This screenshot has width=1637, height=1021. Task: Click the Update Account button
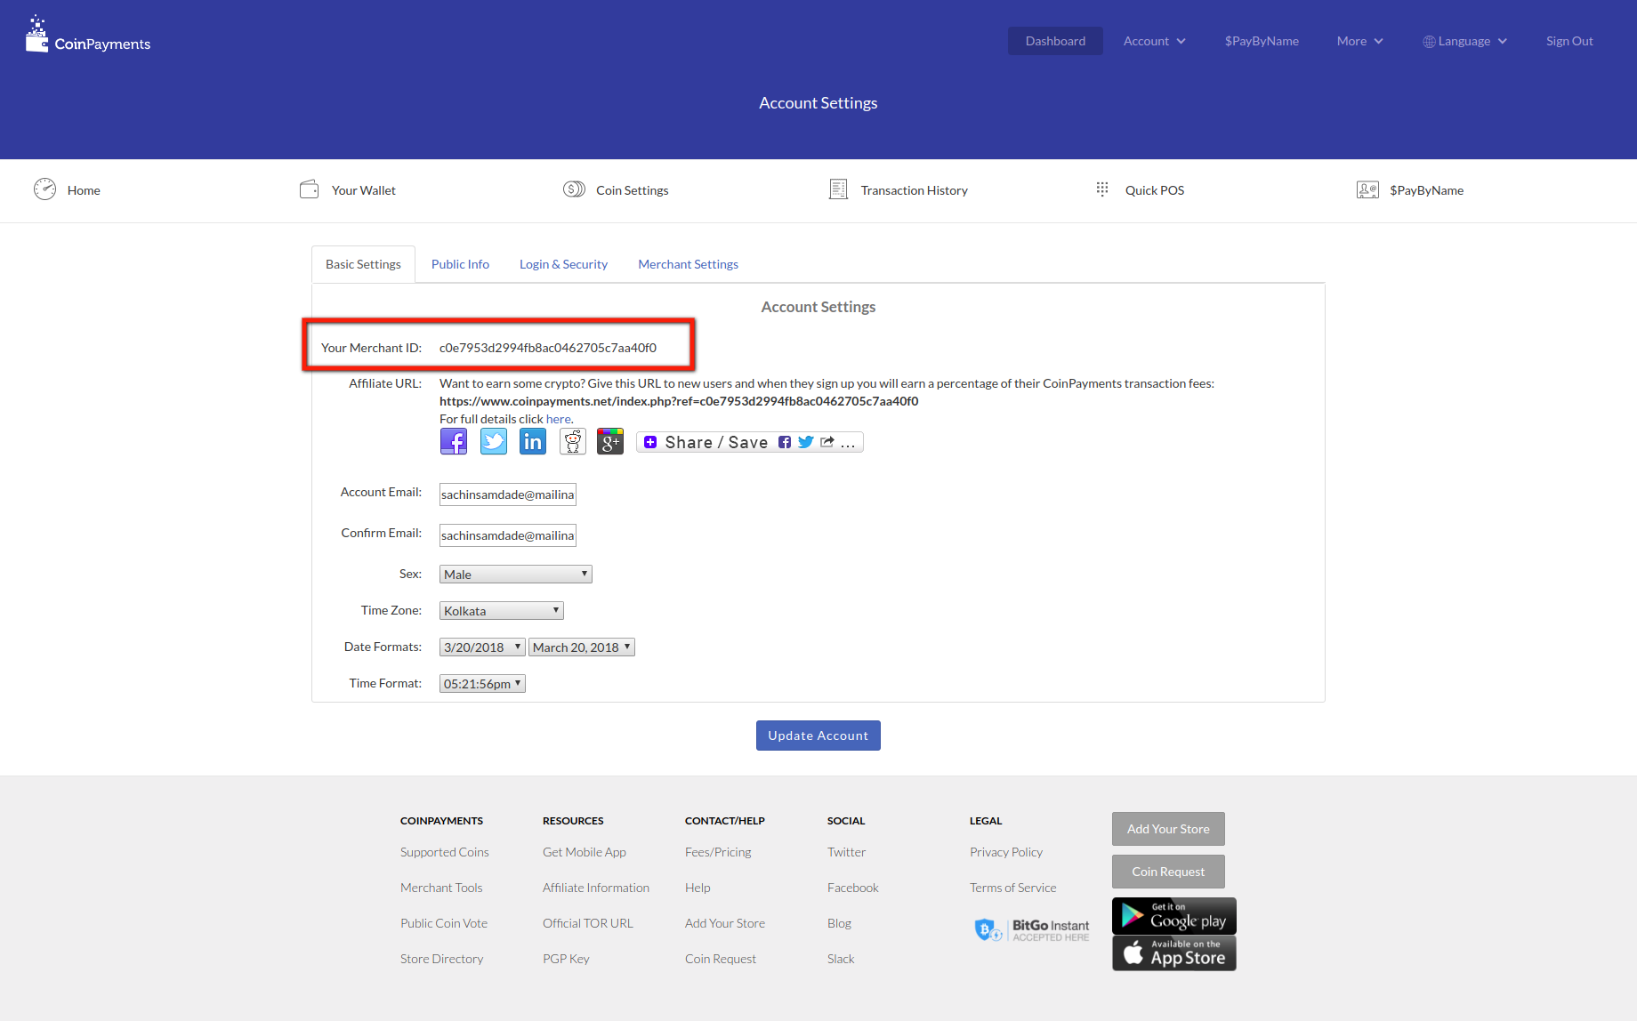[x=818, y=736]
